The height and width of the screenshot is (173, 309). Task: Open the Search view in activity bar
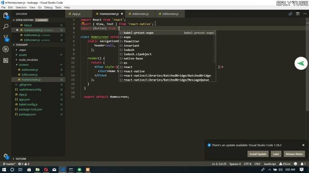6,26
